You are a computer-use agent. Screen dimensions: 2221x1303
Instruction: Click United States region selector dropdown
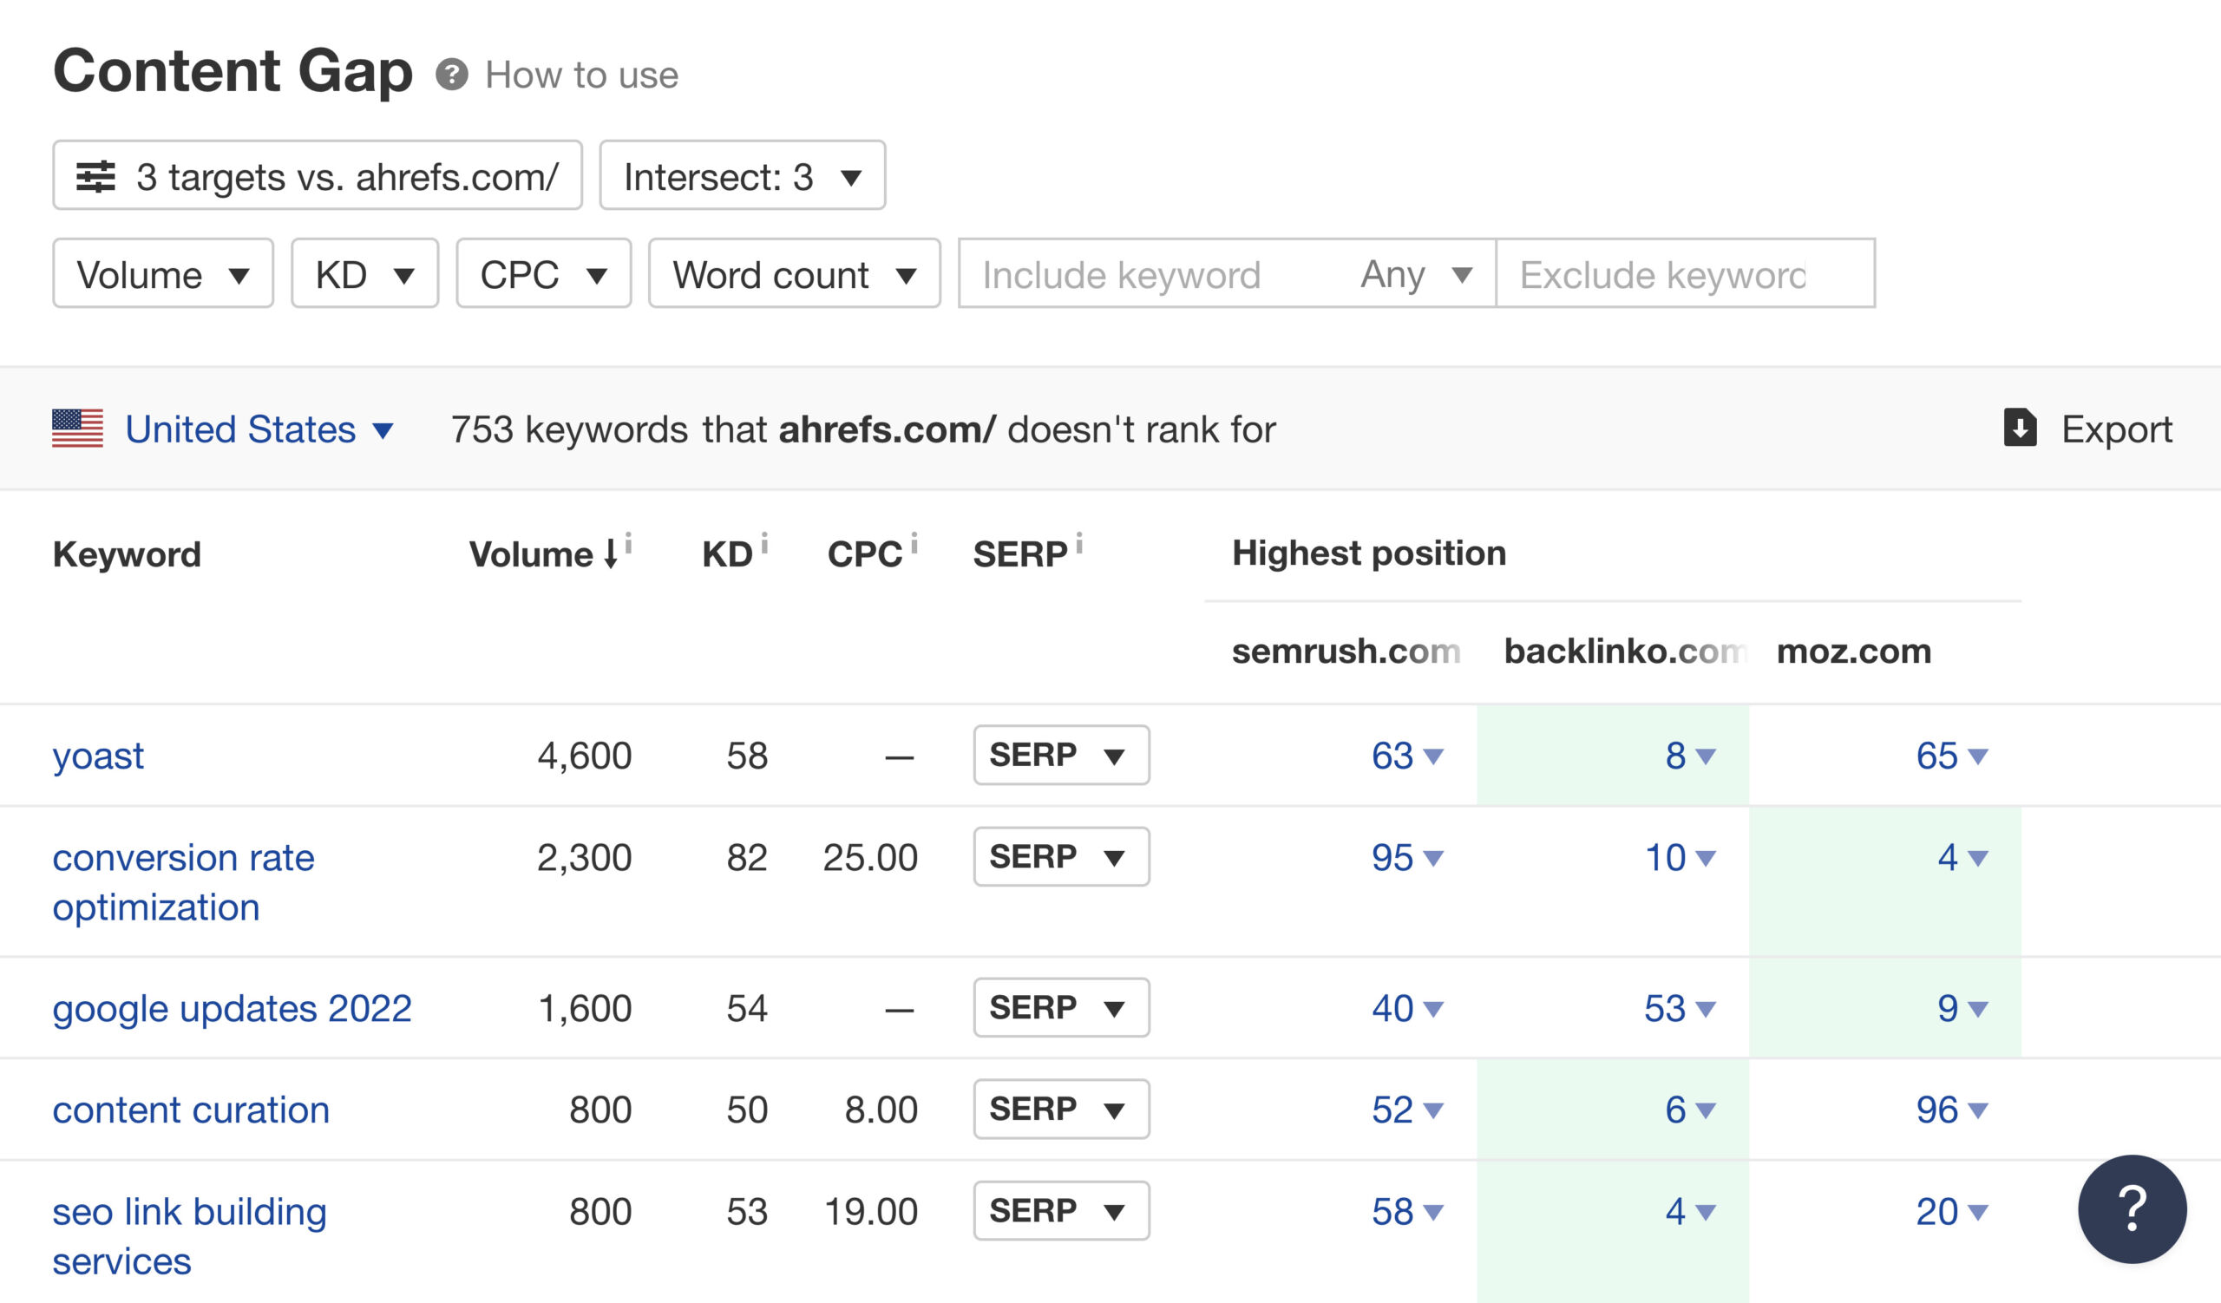pos(225,429)
